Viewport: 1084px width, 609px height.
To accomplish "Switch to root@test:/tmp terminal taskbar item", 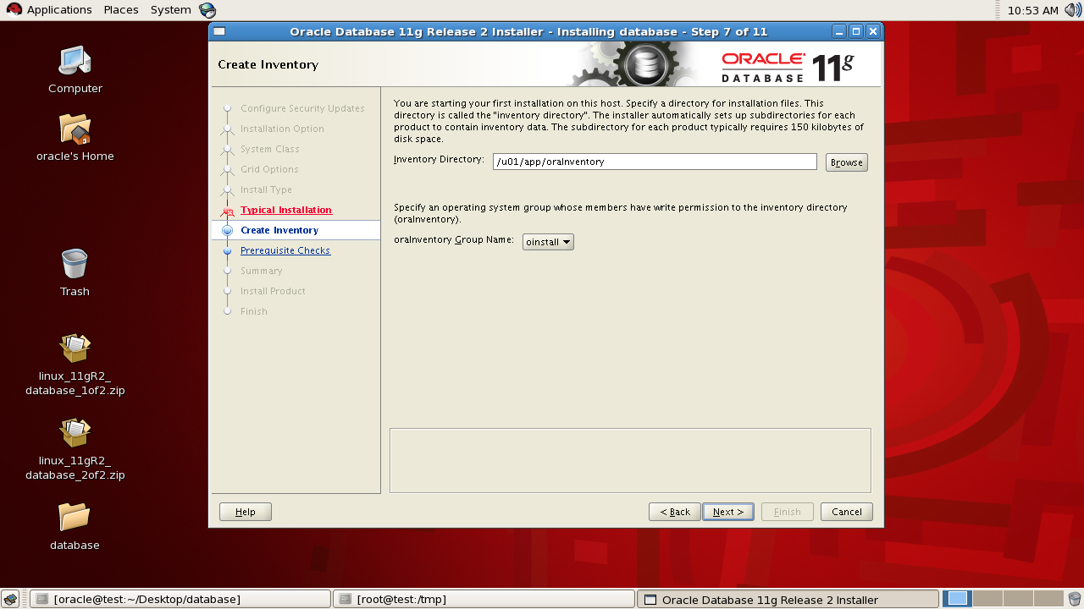I will (x=484, y=599).
